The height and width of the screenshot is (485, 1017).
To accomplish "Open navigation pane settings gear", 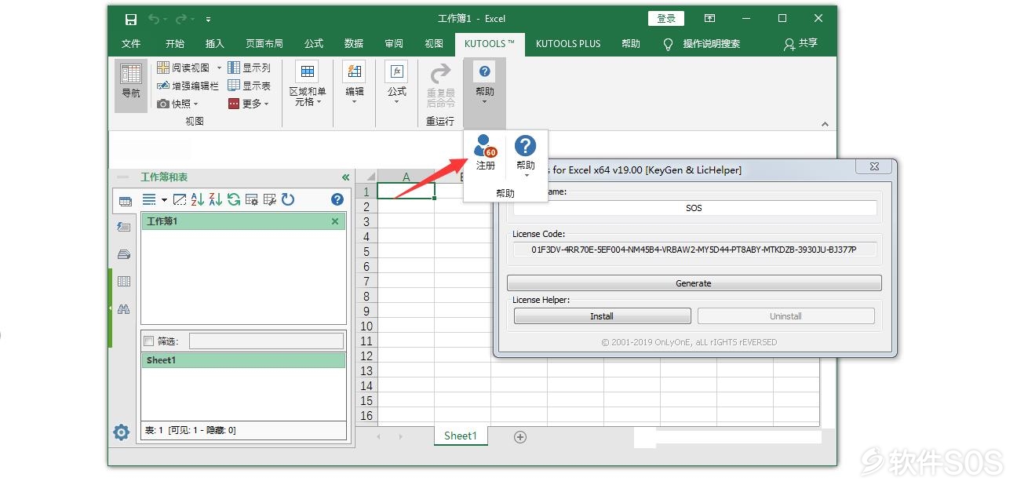I will pyautogui.click(x=121, y=432).
